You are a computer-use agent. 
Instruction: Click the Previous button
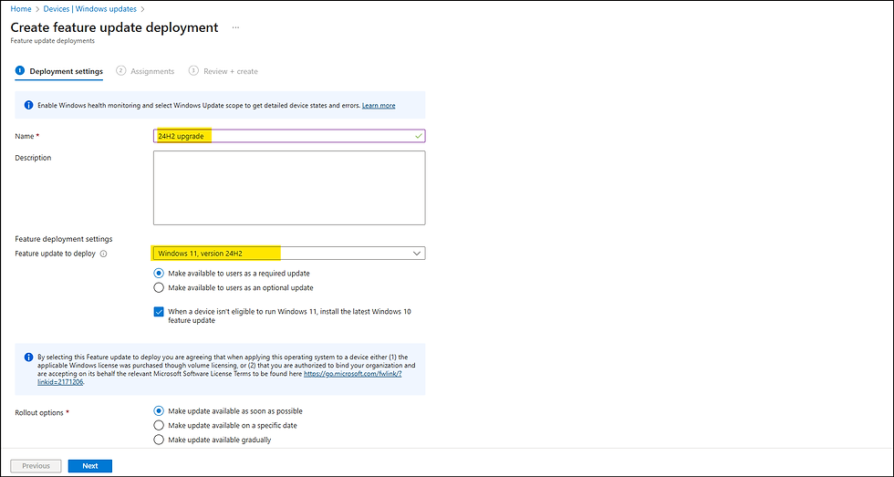coord(36,466)
